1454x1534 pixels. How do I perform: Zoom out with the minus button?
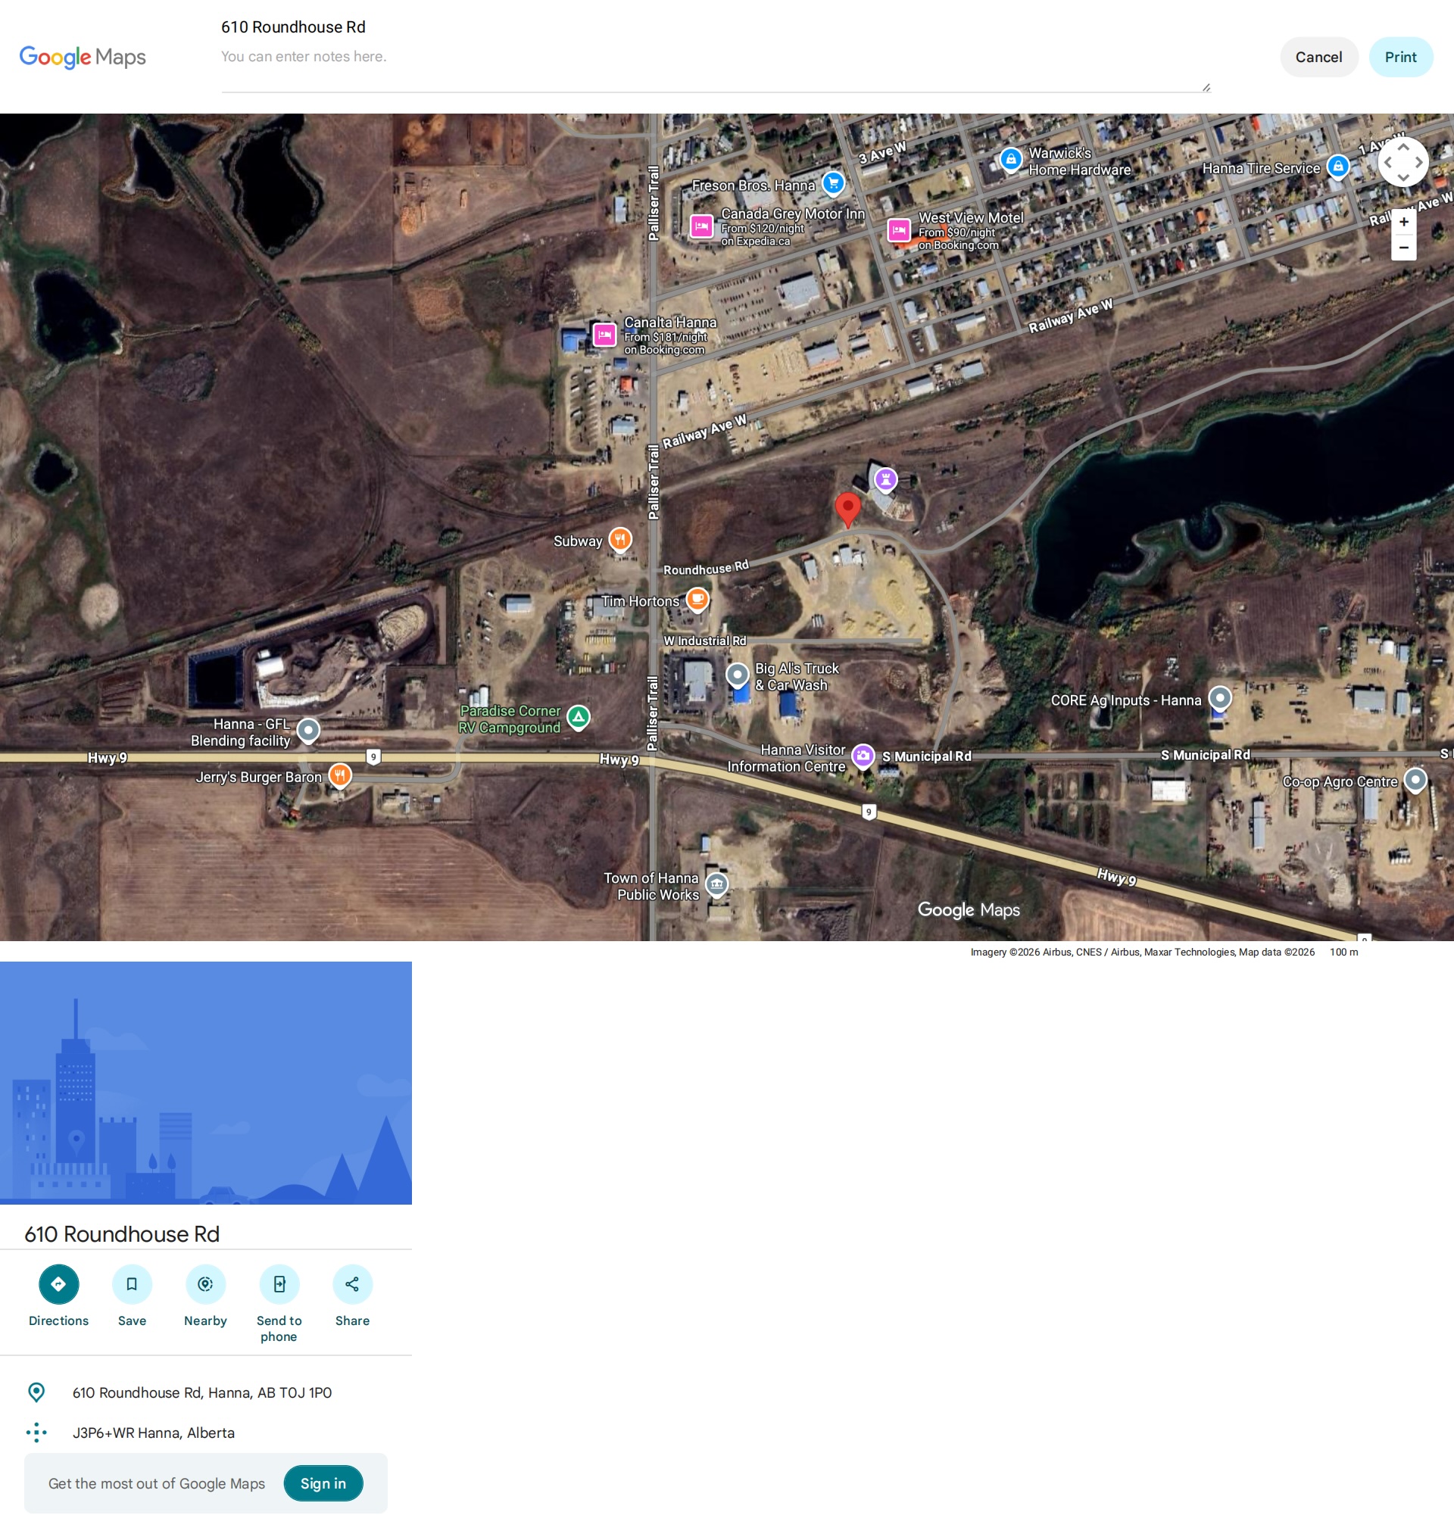1403,248
